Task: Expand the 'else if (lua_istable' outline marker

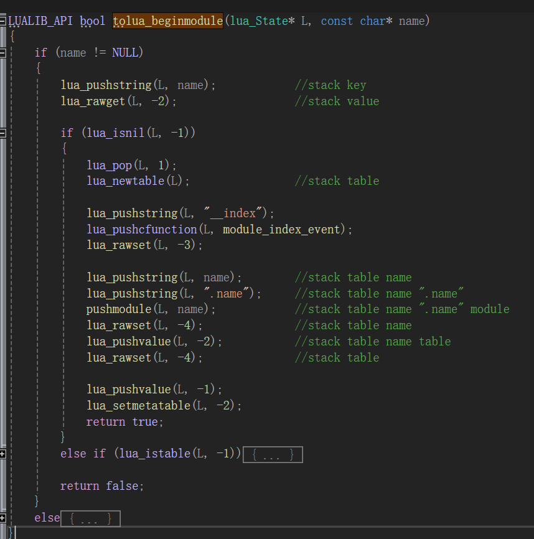Action: coord(2,454)
